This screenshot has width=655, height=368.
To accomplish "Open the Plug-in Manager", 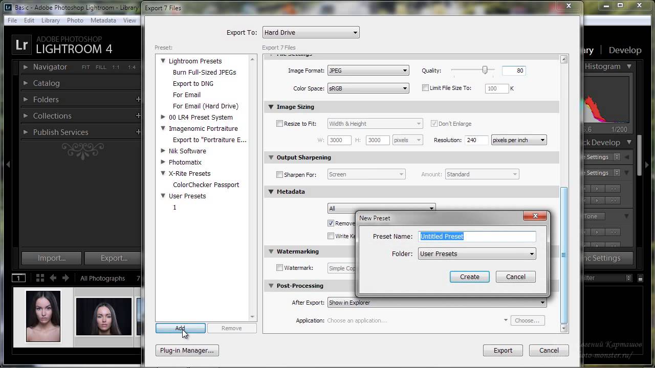I will pos(187,351).
